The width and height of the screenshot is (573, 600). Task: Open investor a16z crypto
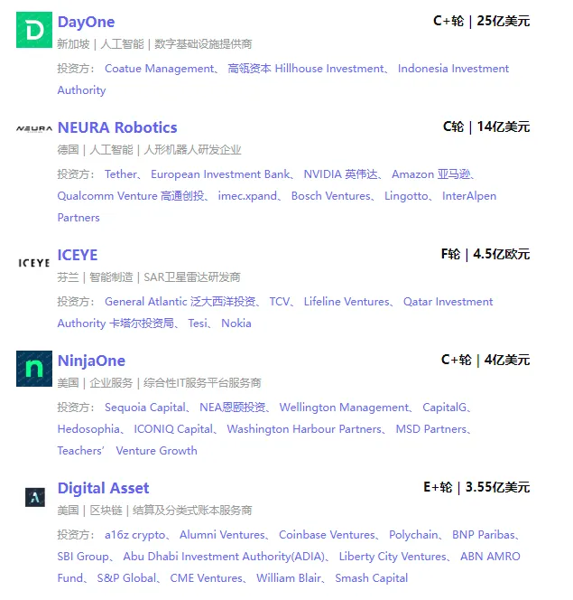134,535
